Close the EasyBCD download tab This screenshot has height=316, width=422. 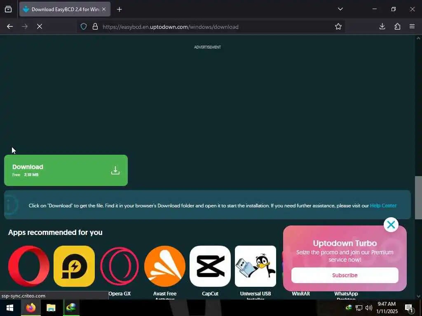[x=104, y=9]
